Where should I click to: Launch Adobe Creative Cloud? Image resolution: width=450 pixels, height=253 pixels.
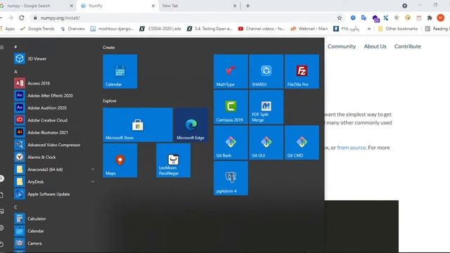click(54, 120)
